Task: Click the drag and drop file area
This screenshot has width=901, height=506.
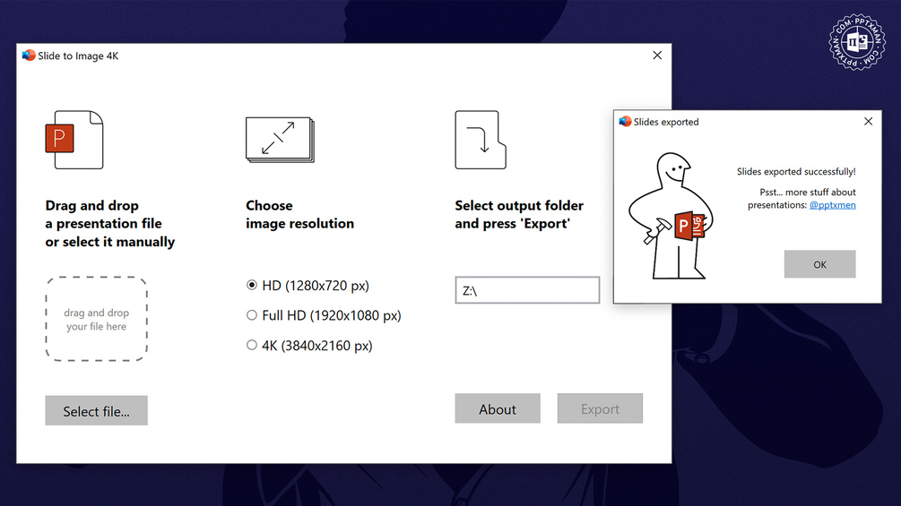Action: [x=97, y=319]
